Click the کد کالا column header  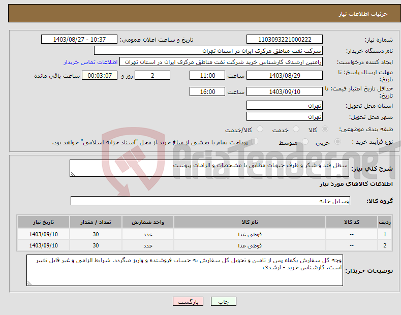coord(352,222)
